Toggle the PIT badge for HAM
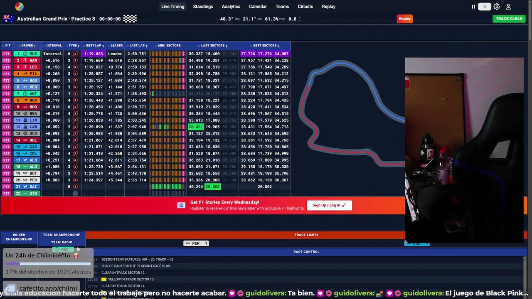 pyautogui.click(x=6, y=61)
